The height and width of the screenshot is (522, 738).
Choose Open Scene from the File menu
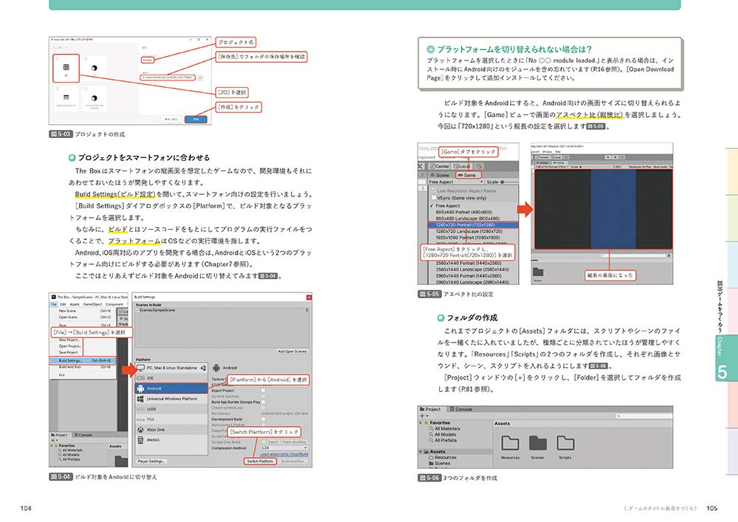click(83, 317)
